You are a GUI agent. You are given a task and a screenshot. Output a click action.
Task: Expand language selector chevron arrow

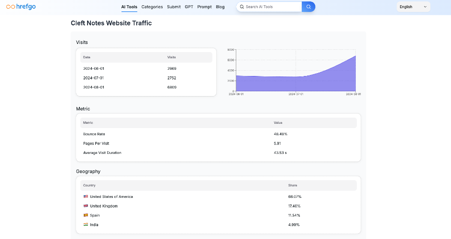pyautogui.click(x=425, y=7)
